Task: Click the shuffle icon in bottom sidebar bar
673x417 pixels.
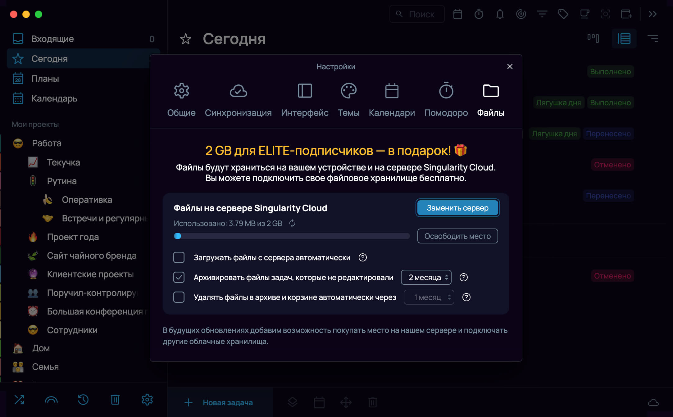Action: point(19,399)
